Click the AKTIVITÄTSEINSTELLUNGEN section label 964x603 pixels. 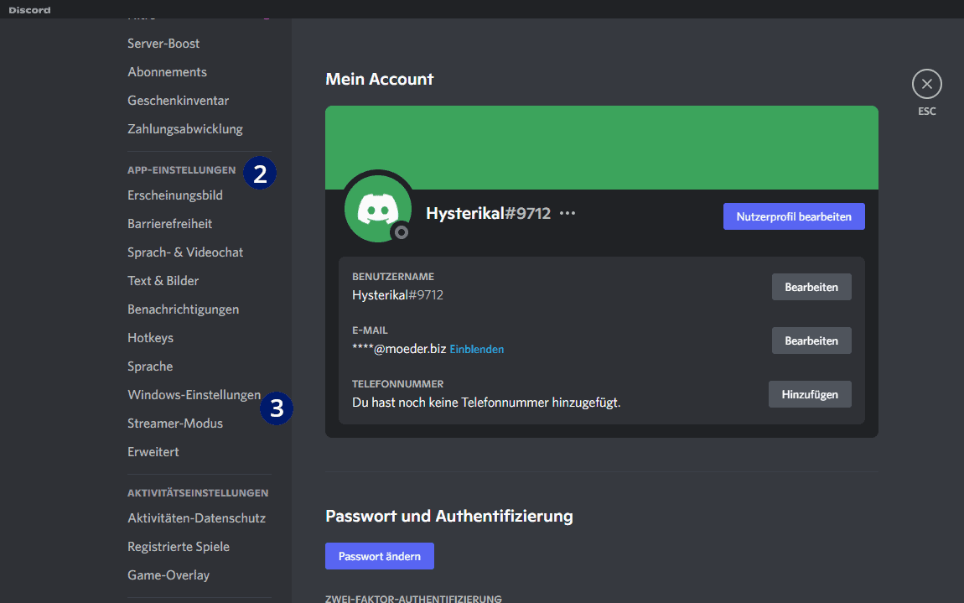point(198,493)
